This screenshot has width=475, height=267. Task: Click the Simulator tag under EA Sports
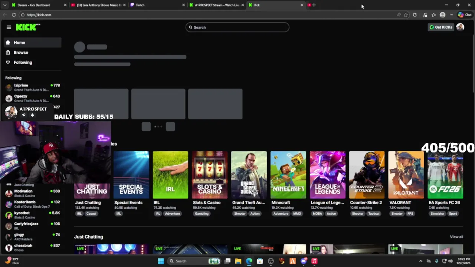pyautogui.click(x=437, y=214)
